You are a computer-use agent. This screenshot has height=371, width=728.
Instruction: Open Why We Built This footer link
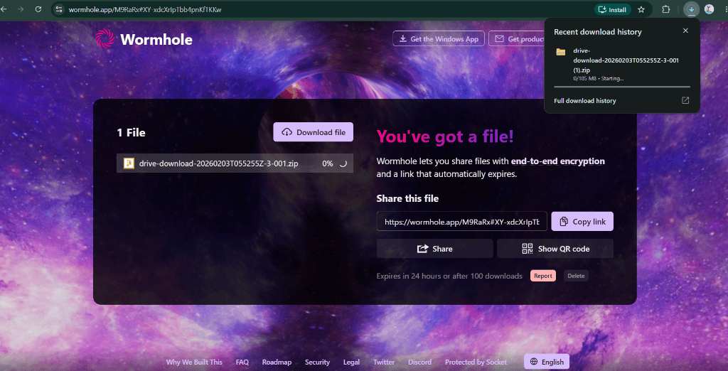click(194, 362)
